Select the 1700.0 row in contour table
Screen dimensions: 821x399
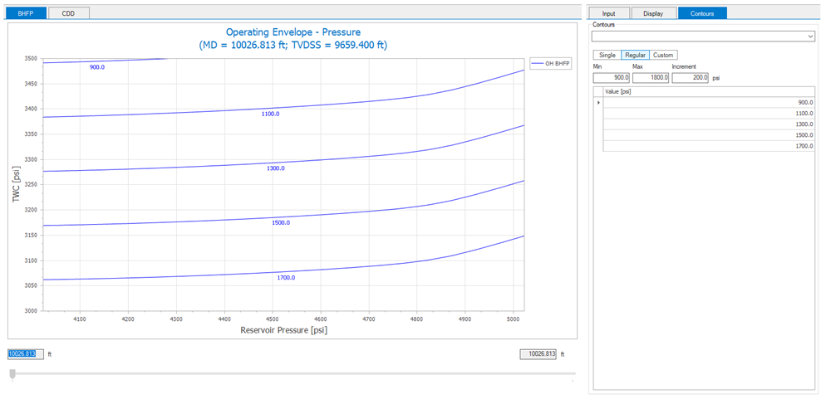(x=708, y=145)
